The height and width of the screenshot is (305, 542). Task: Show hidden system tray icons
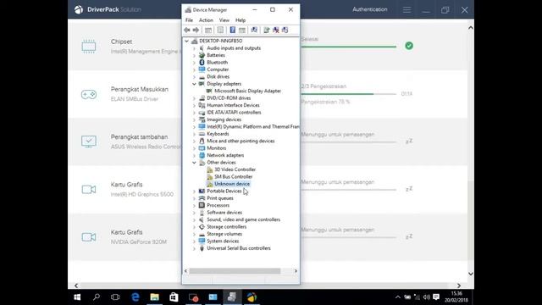(x=398, y=297)
